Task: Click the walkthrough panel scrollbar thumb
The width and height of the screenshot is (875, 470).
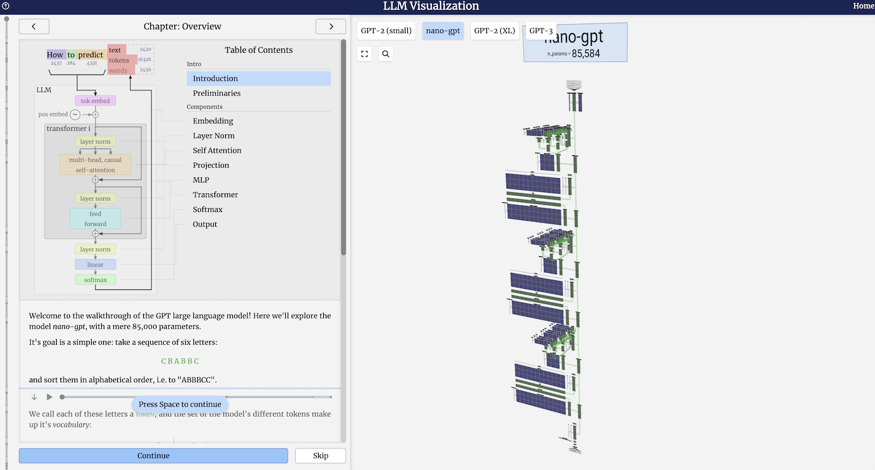Action: click(x=344, y=148)
